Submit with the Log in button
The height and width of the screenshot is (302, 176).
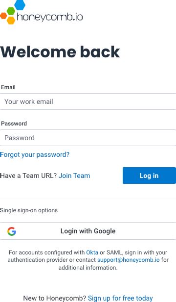coord(149,176)
